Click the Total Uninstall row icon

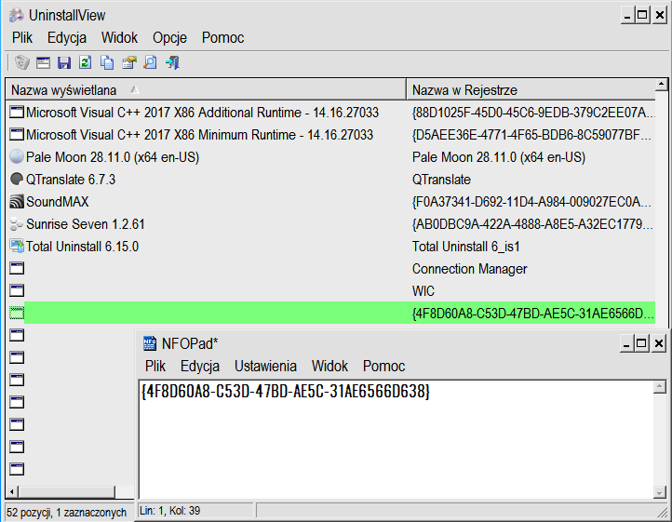pyautogui.click(x=17, y=246)
